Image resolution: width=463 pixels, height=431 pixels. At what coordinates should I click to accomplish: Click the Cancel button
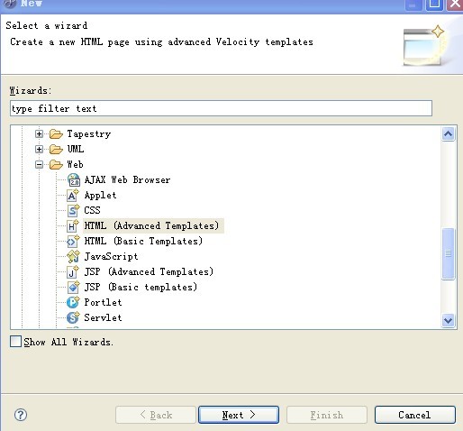click(x=415, y=415)
